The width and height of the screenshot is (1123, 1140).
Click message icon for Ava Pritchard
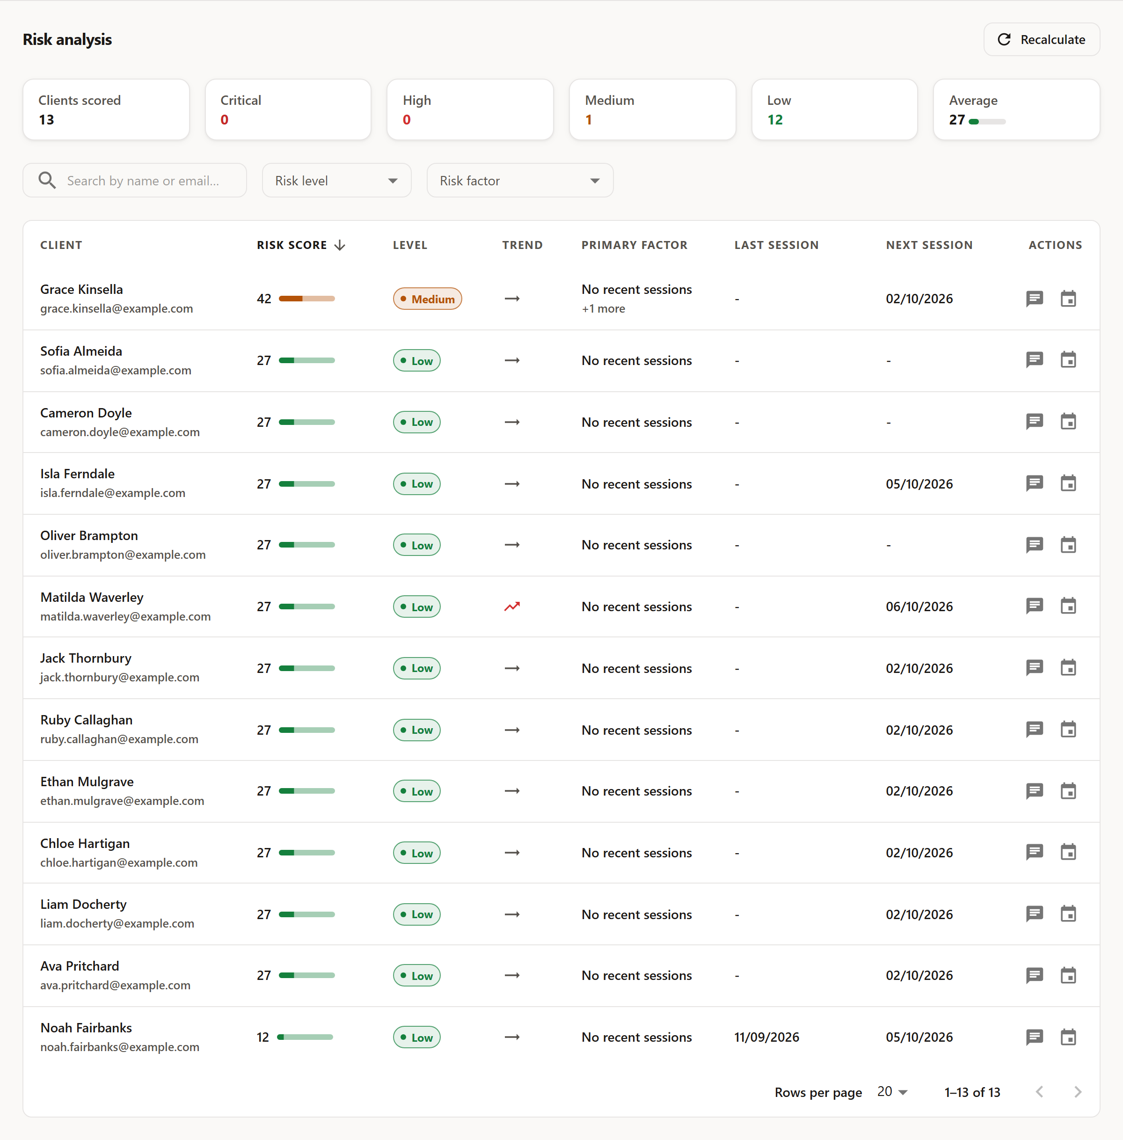[x=1035, y=975]
